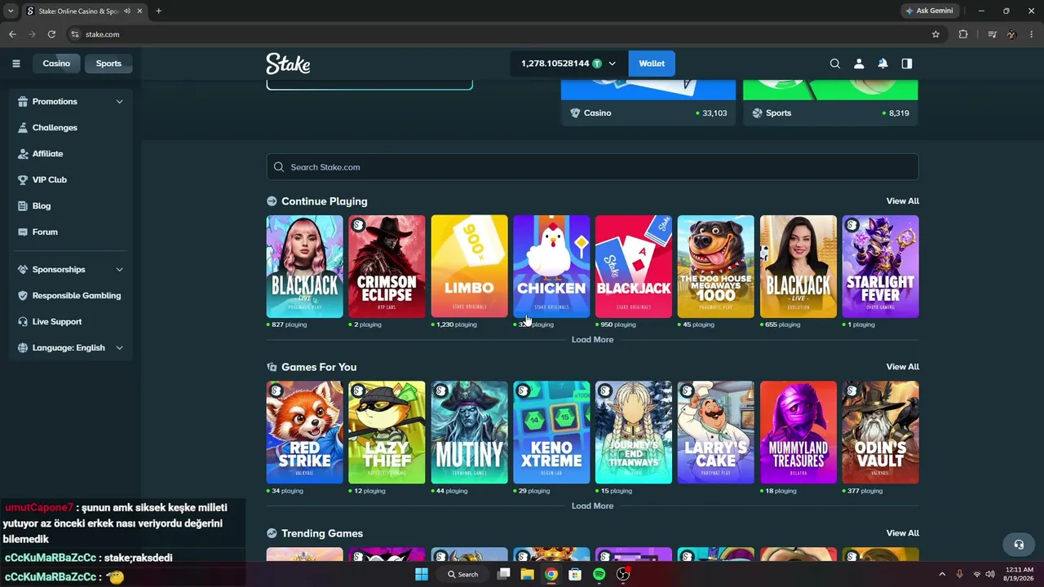Show hidden system tray icons
Viewport: 1044px width, 587px height.
(x=942, y=574)
